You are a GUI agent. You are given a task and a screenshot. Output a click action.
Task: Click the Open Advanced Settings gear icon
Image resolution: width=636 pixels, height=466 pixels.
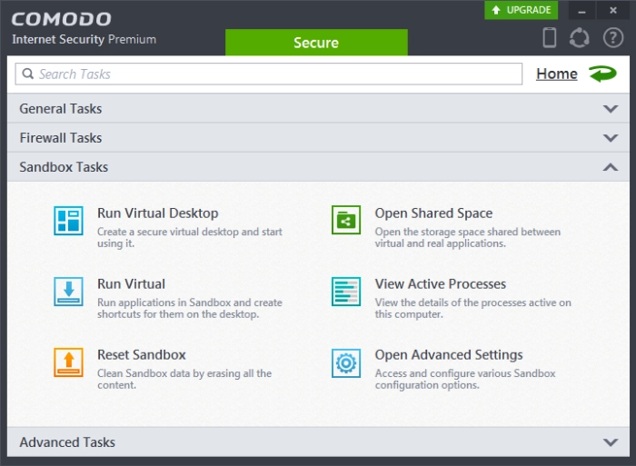click(x=346, y=363)
